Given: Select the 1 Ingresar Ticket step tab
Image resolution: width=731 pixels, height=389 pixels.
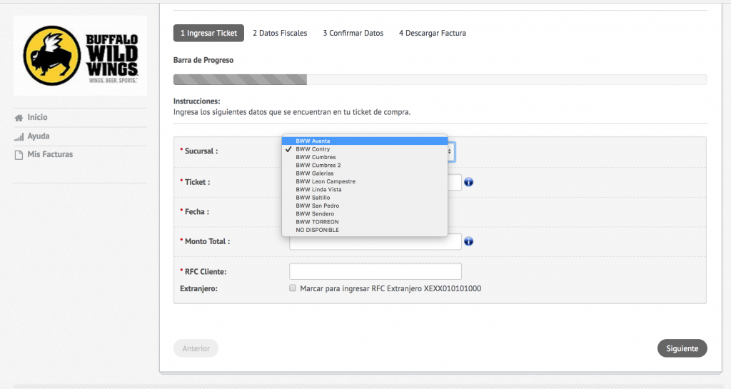Looking at the screenshot, I should click(208, 33).
